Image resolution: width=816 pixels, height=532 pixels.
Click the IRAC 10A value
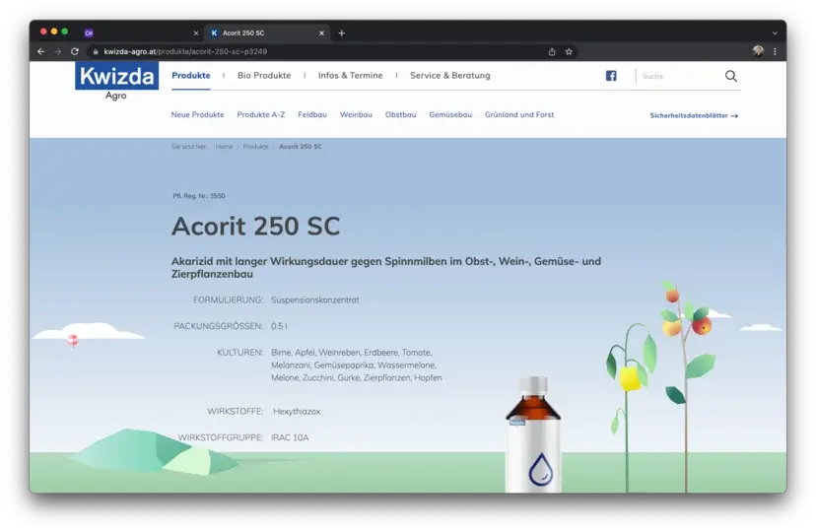pos(290,437)
